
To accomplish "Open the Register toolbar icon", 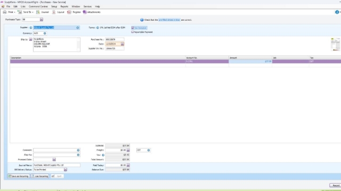I will coord(74,12).
